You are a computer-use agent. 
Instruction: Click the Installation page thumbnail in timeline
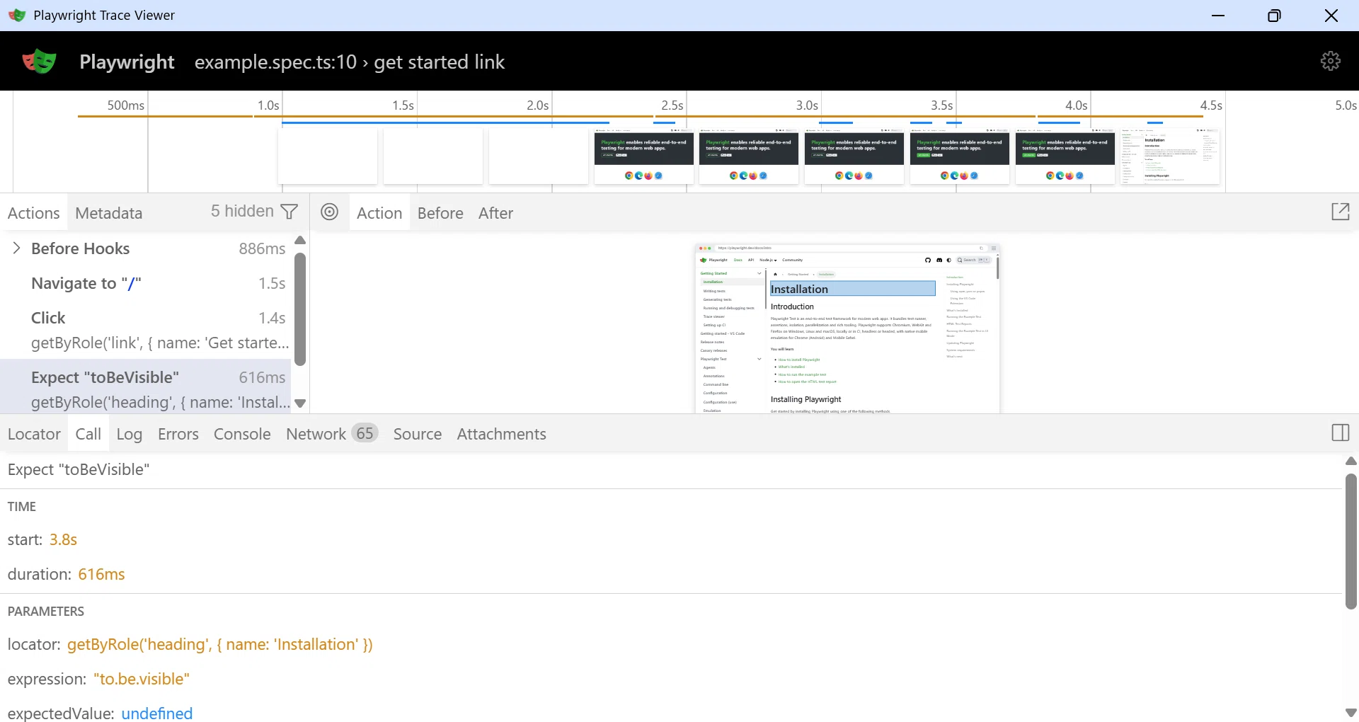tap(1170, 156)
